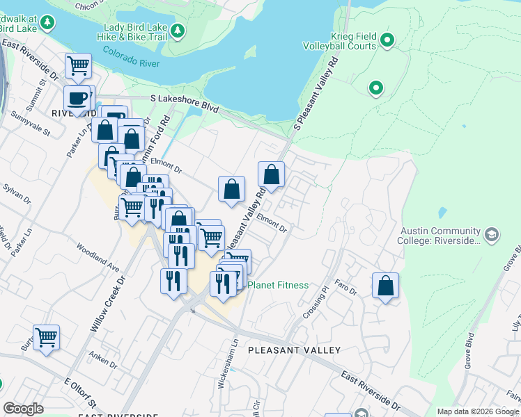Click the green pin below Krieg Field
The width and height of the screenshot is (521, 417).
coord(376,89)
